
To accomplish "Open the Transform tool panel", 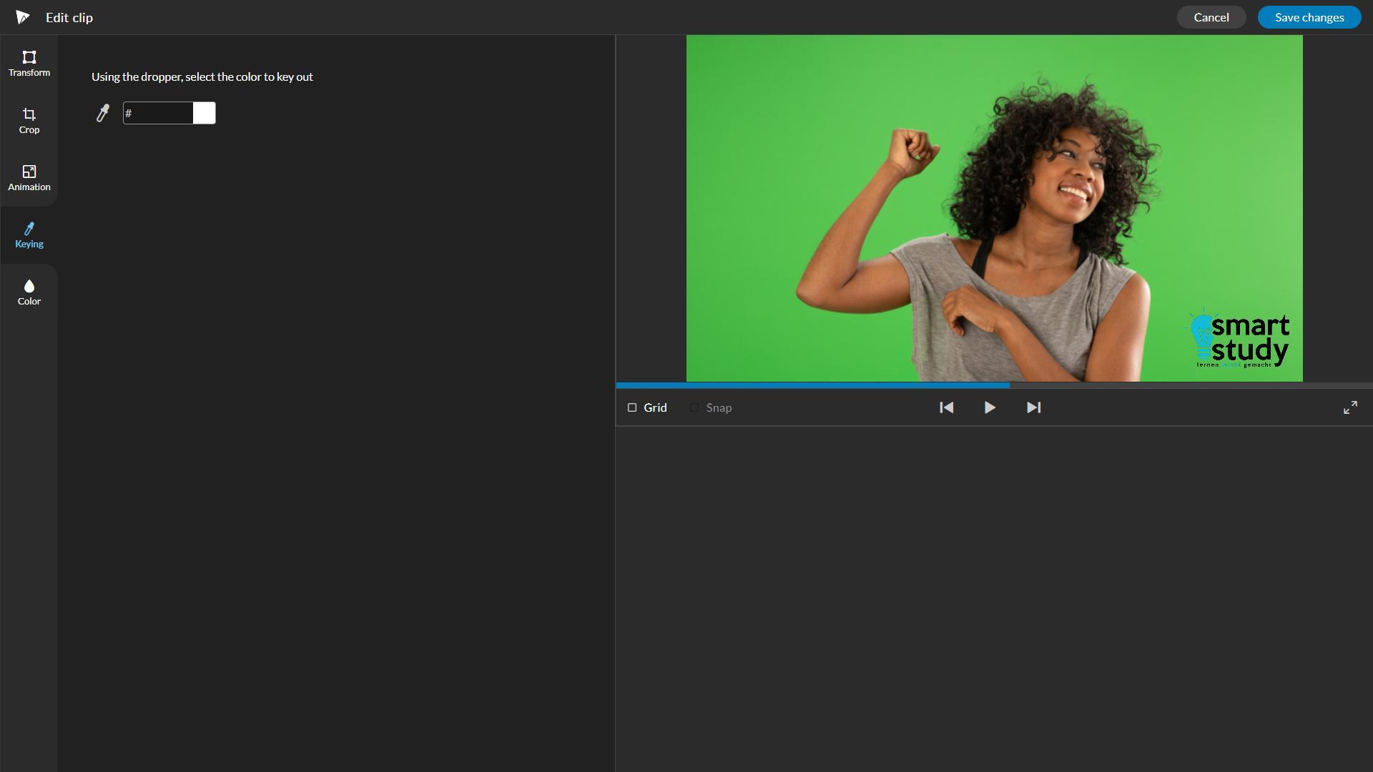I will pyautogui.click(x=29, y=64).
